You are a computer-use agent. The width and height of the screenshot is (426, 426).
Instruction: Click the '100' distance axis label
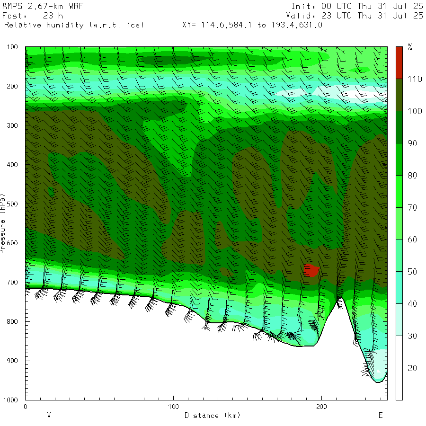(173, 407)
